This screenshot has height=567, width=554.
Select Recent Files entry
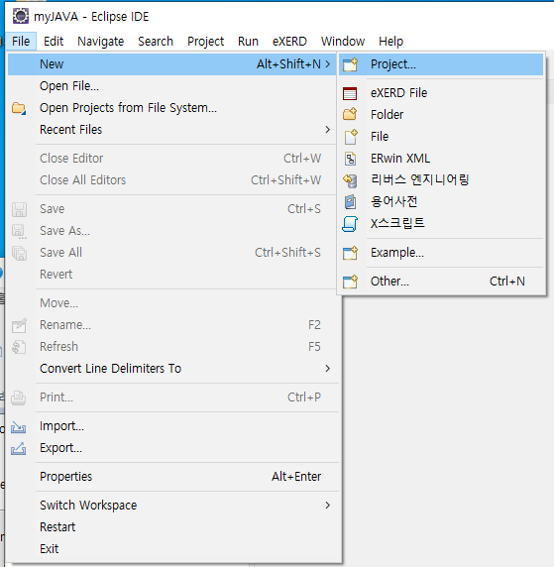pos(172,130)
